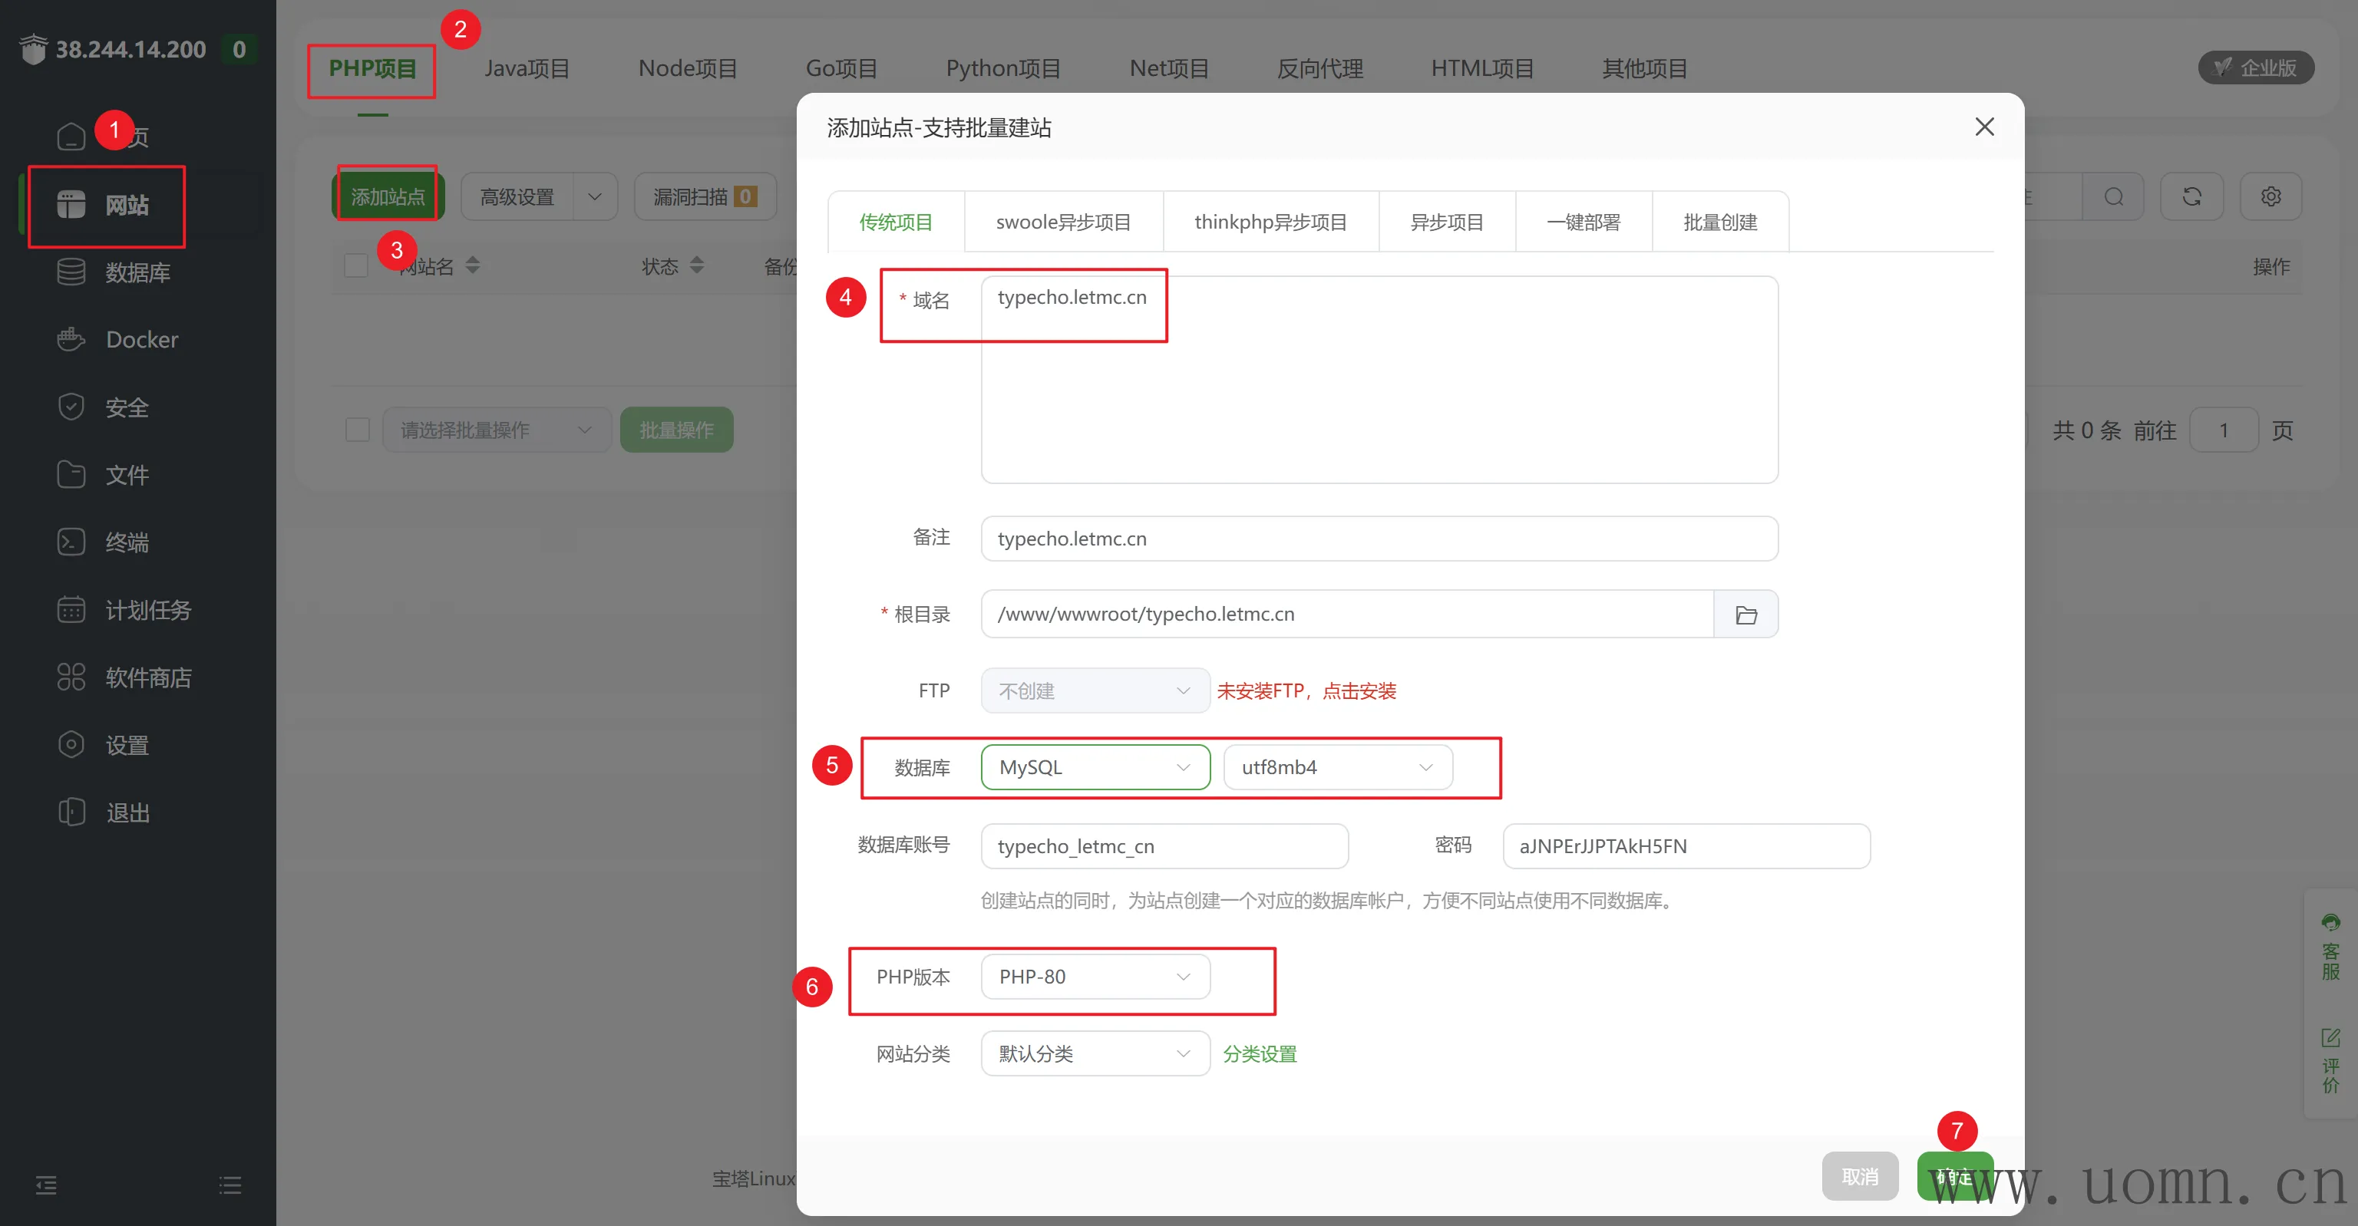This screenshot has width=2358, height=1226.
Task: Open the gear settings icon in toolbar
Action: point(2270,196)
